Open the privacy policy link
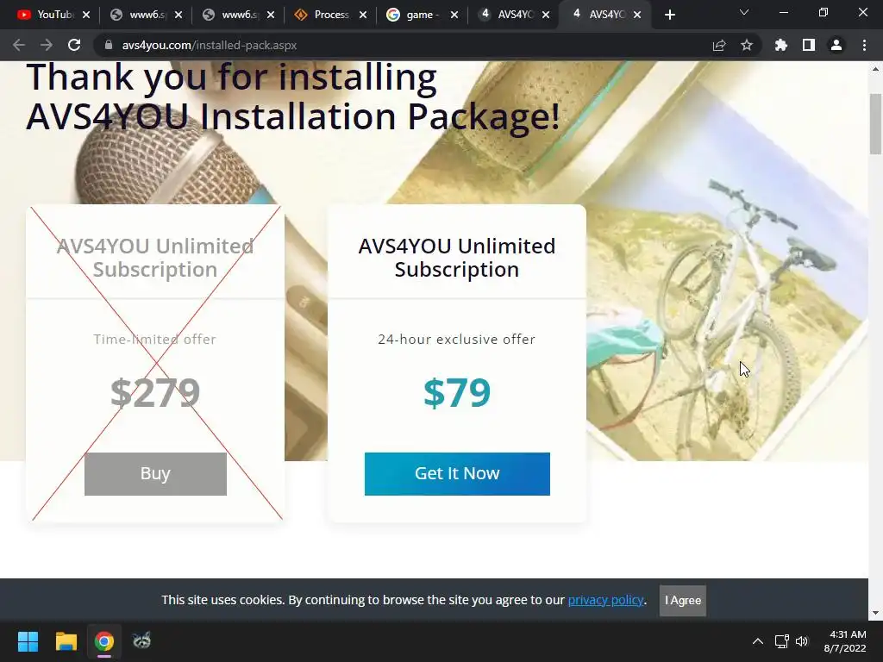The height and width of the screenshot is (662, 883). click(605, 600)
